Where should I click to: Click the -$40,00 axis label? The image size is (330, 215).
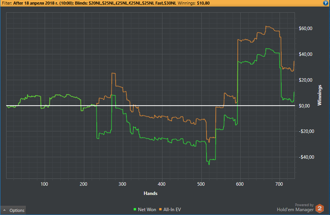306,157
